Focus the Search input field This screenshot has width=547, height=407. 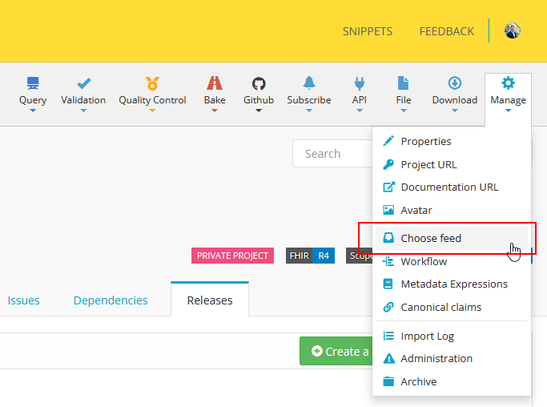[x=332, y=154]
